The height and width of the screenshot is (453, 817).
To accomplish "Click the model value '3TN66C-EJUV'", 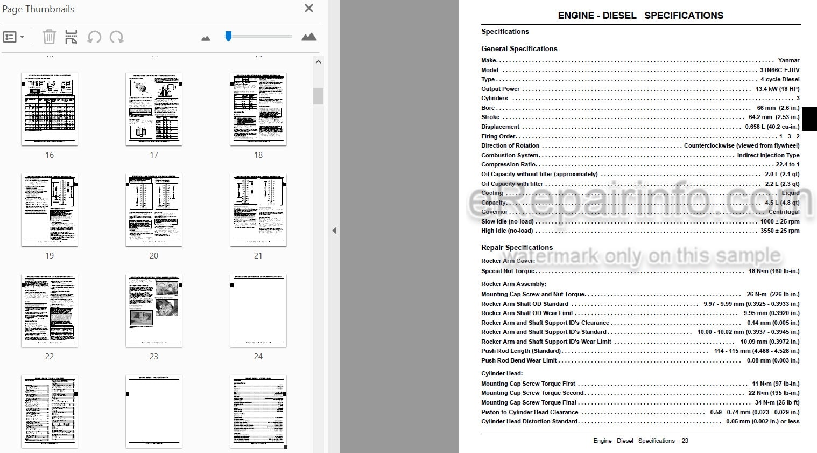I will click(x=779, y=70).
